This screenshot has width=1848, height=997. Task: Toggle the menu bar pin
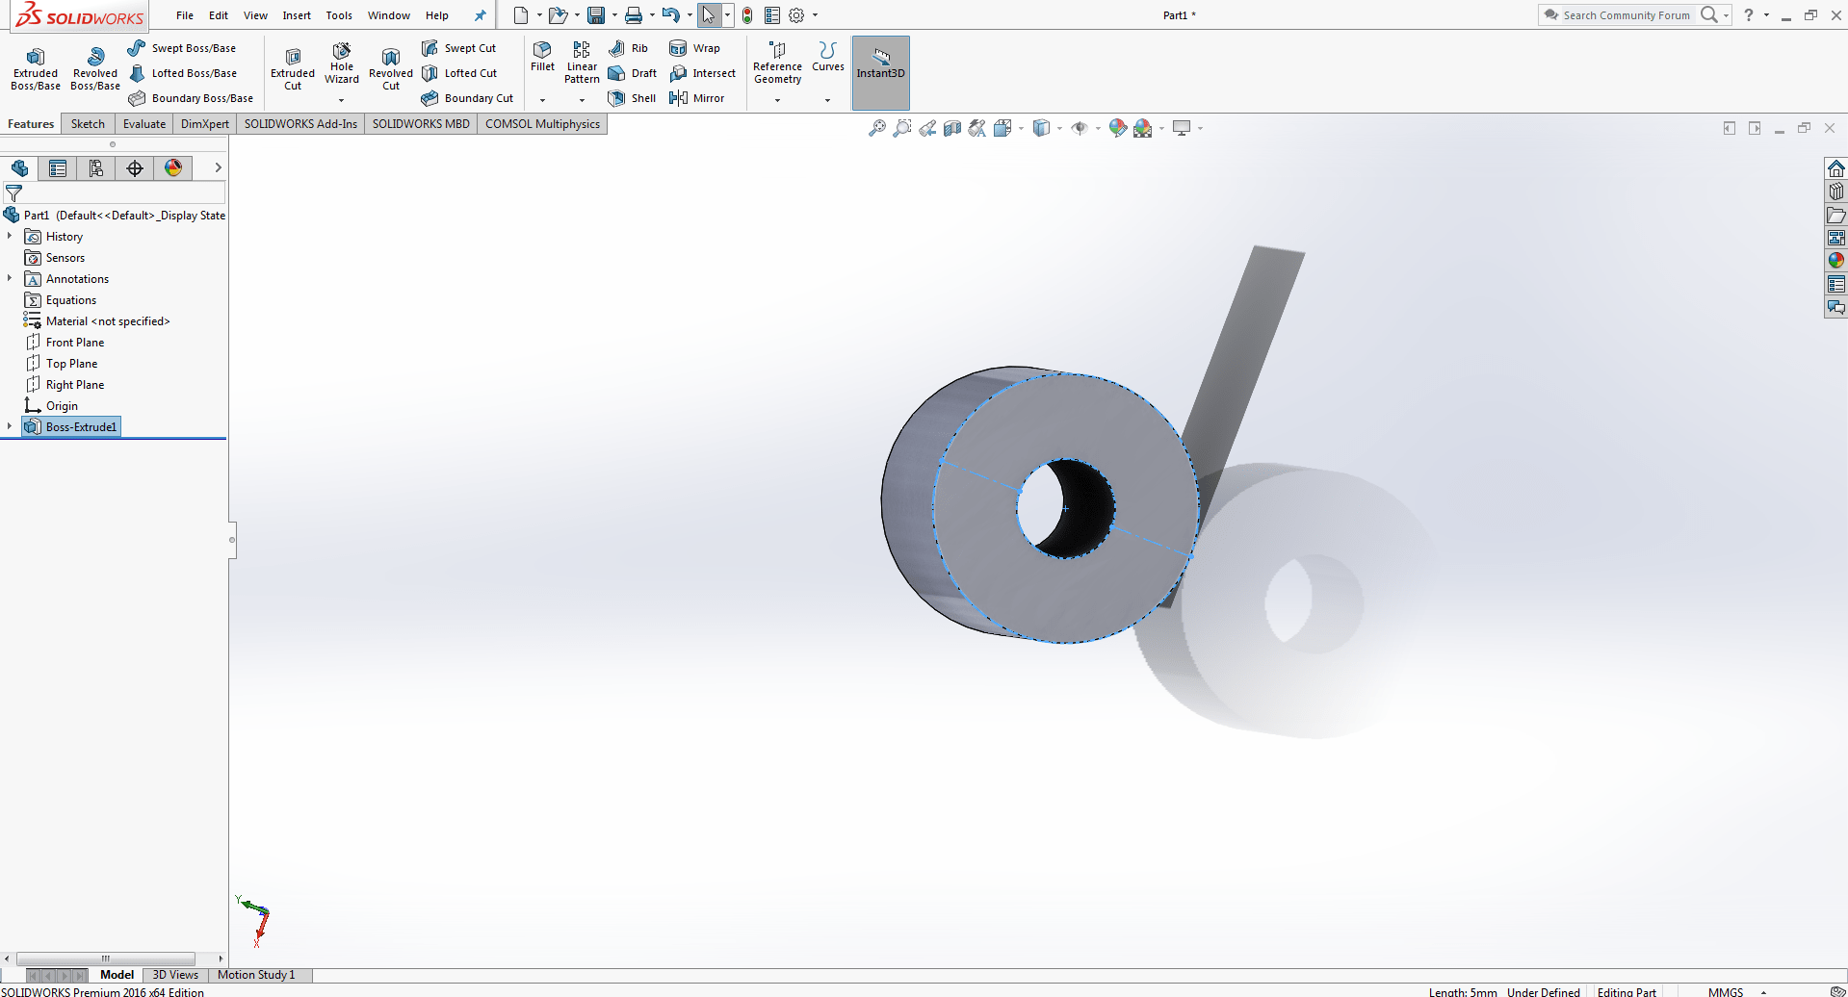pos(481,15)
